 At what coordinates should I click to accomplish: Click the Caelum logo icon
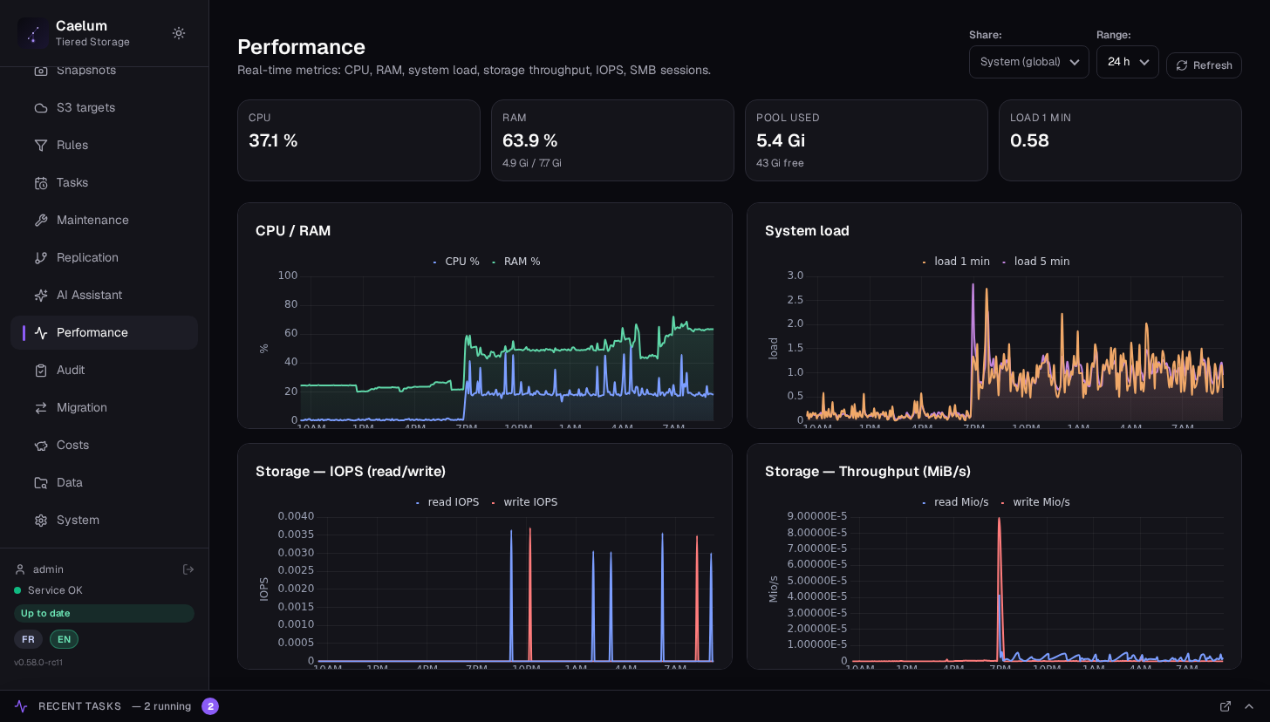click(x=33, y=33)
